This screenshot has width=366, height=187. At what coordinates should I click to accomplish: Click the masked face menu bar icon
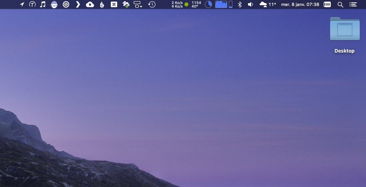pos(54,4)
